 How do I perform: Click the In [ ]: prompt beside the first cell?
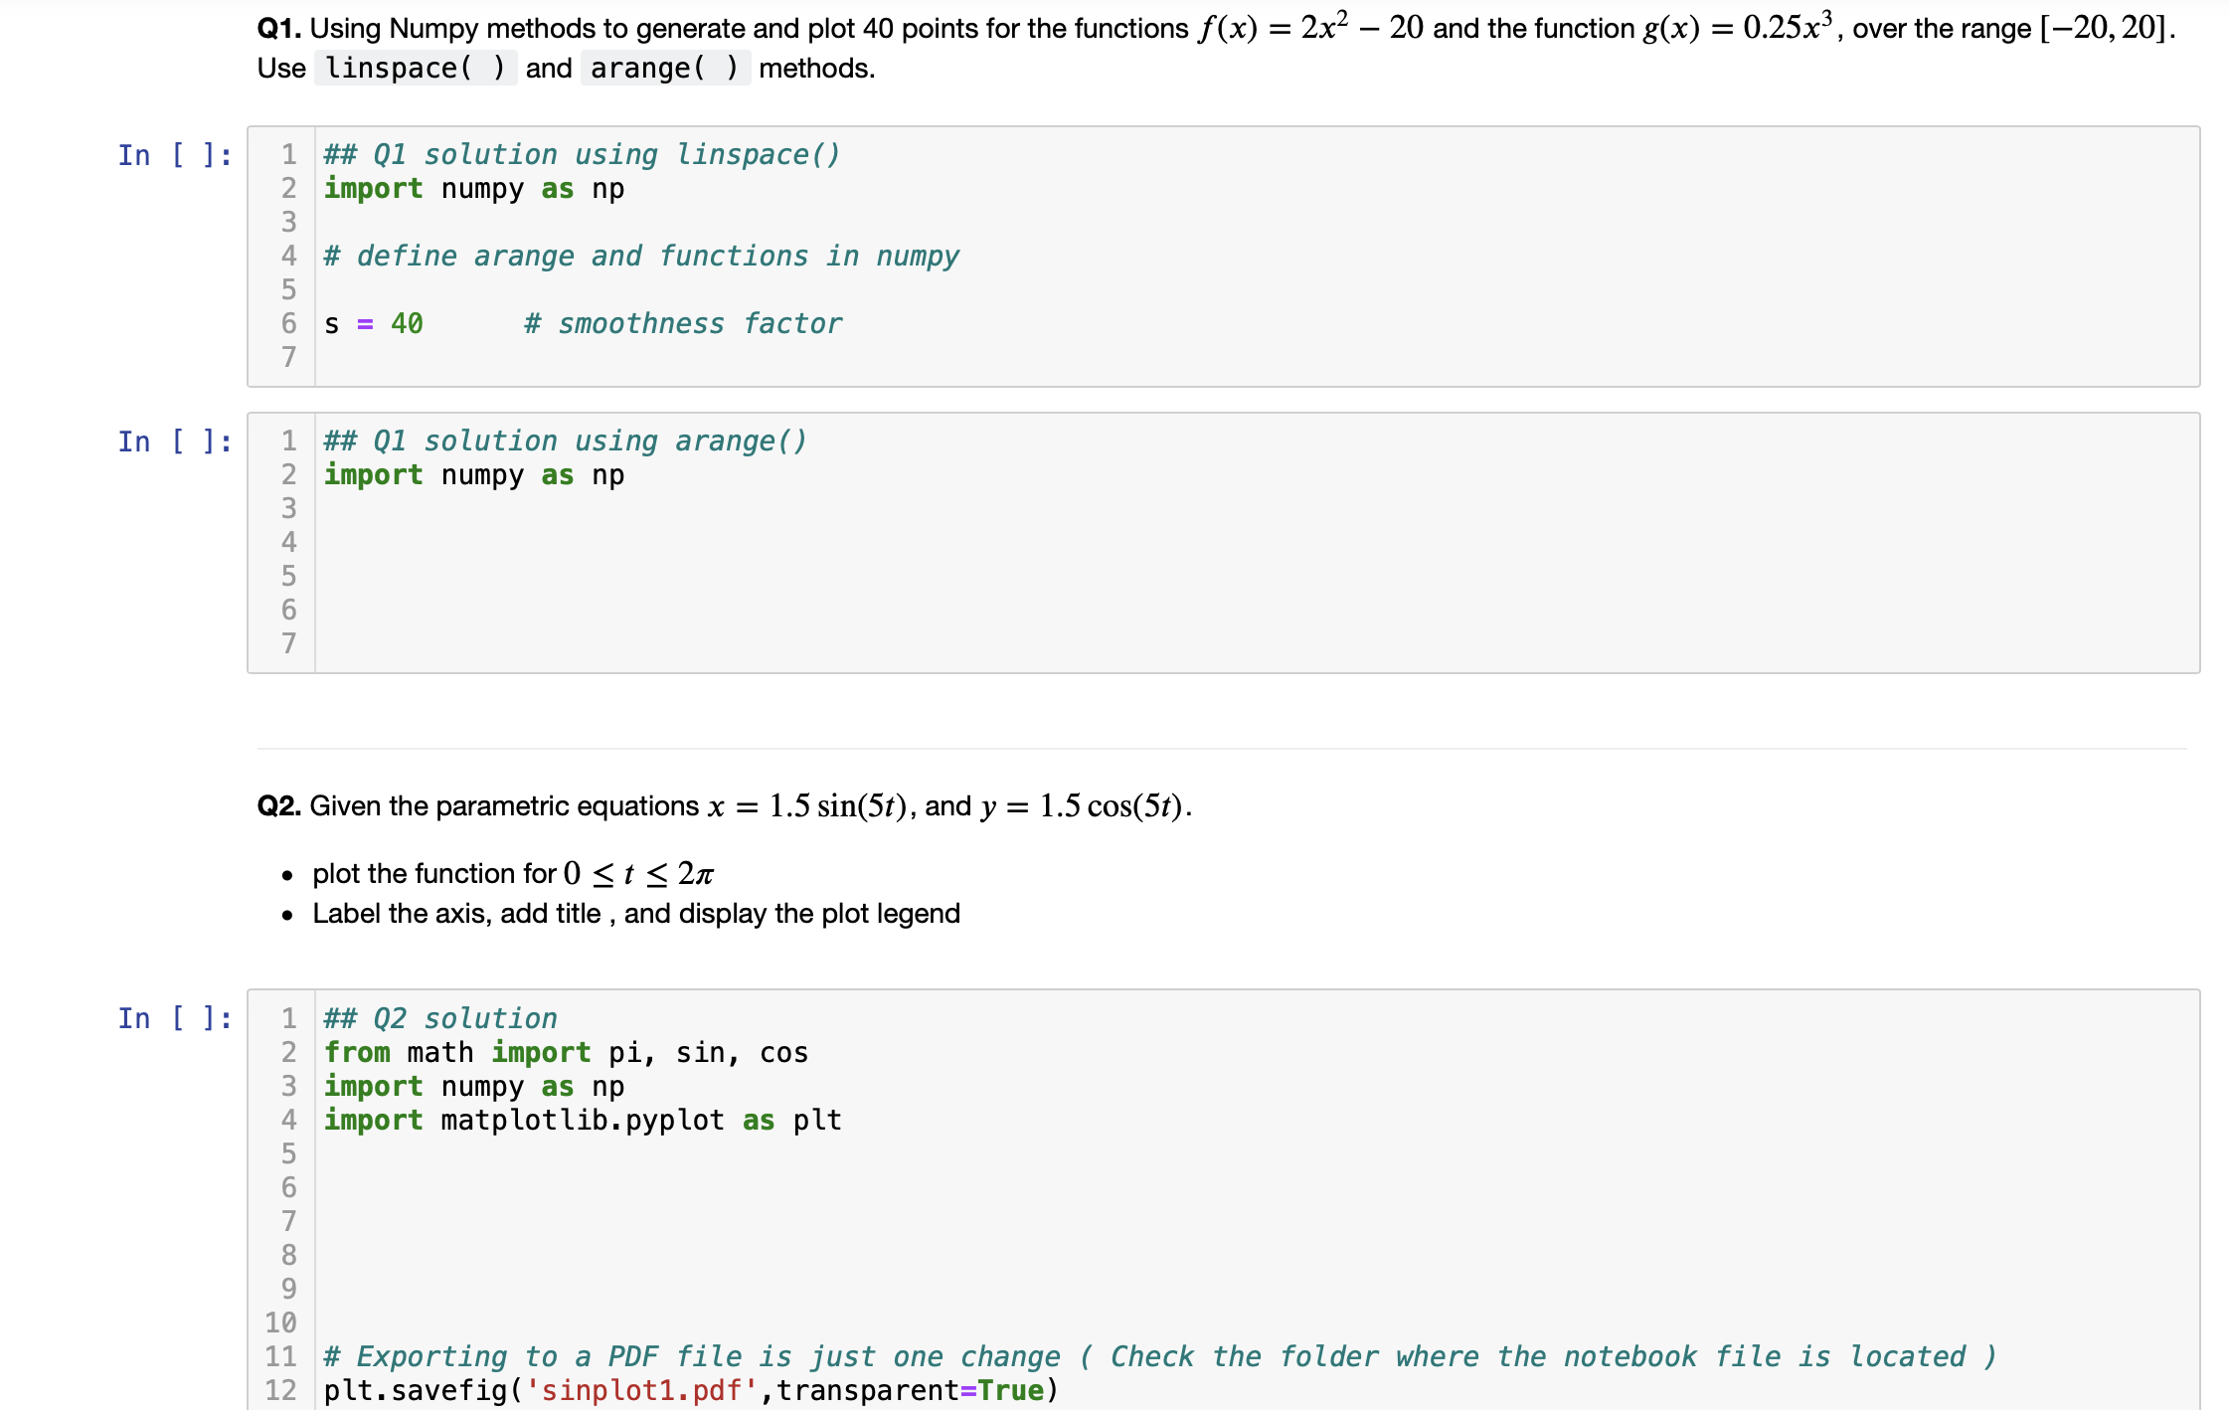(x=175, y=155)
